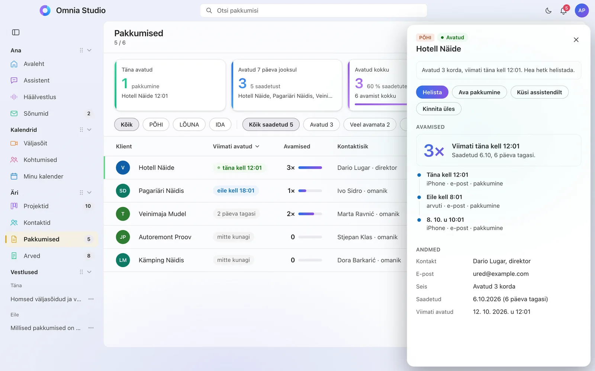This screenshot has width=595, height=371.
Task: Click Küsi assistendilt button
Action: [539, 92]
